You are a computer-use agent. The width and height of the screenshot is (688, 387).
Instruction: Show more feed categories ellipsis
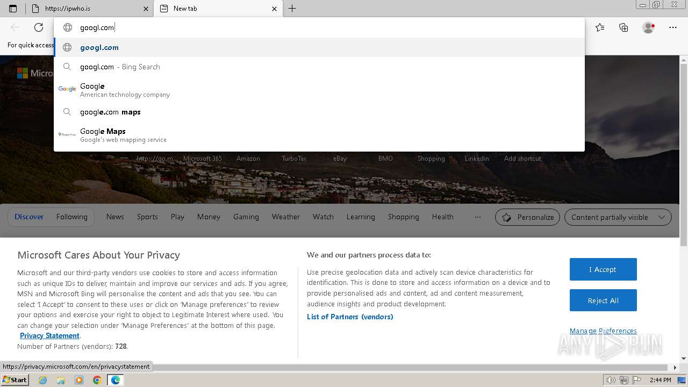[x=478, y=217]
